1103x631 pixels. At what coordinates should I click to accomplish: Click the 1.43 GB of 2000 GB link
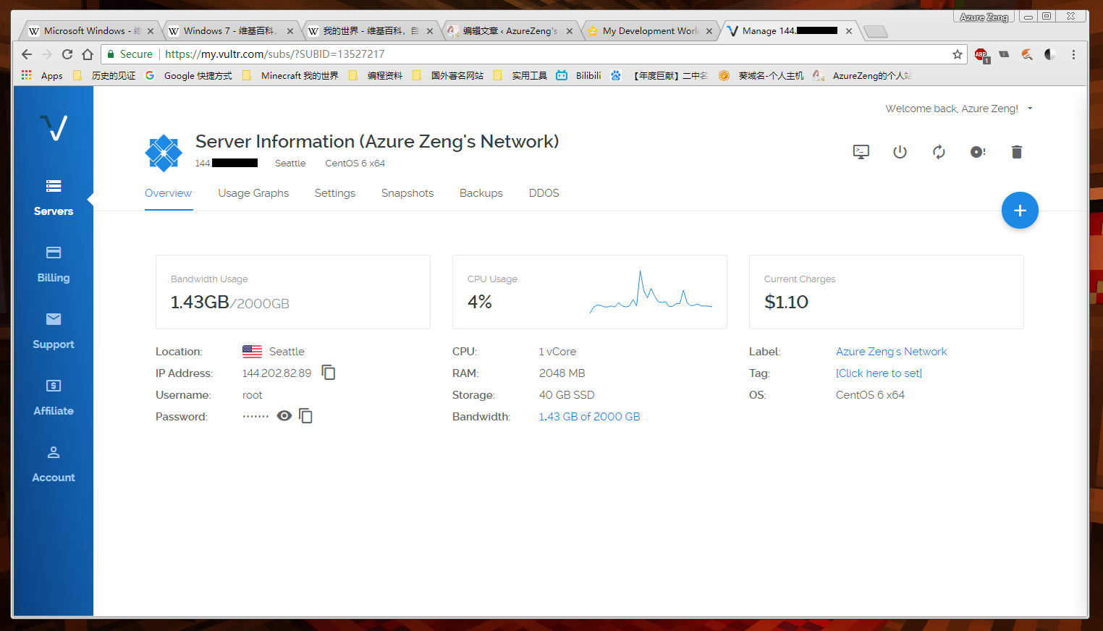click(x=589, y=417)
